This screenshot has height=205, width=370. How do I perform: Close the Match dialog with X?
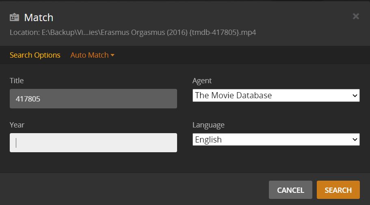pos(356,16)
